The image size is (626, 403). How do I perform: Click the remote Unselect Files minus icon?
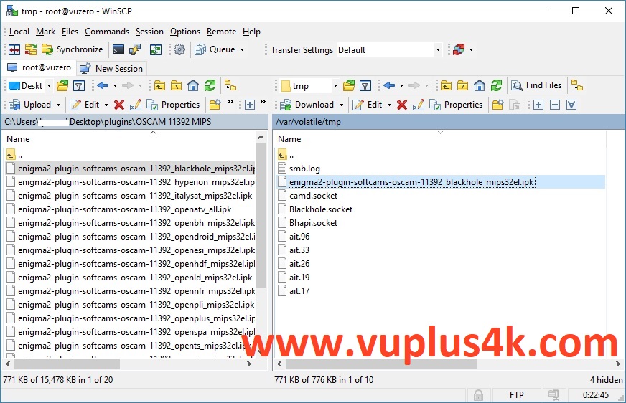click(x=555, y=105)
